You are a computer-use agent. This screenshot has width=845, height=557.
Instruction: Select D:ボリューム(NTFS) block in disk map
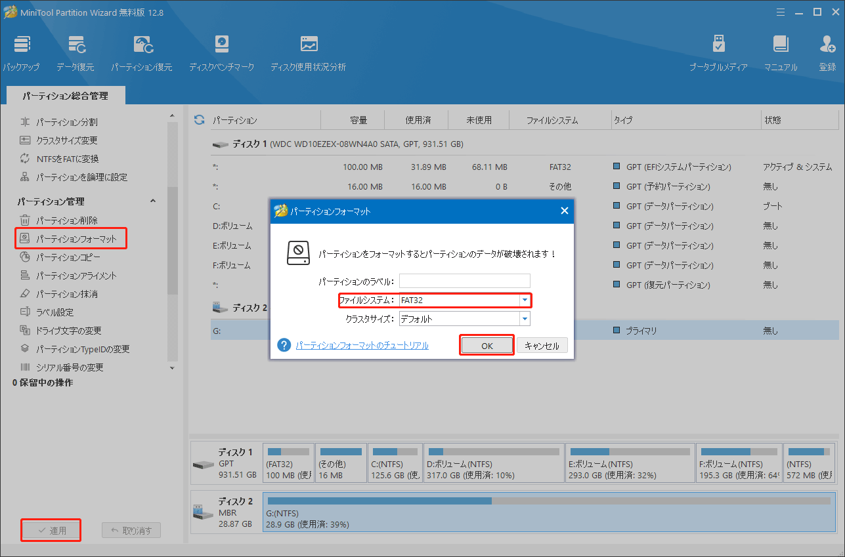pos(493,463)
